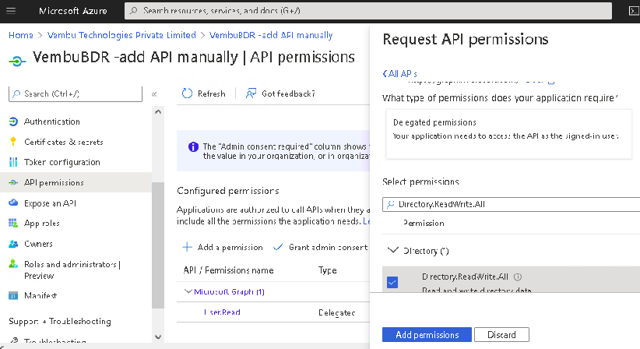
Task: Click the sidebar scrollbar thumb
Action: (158, 245)
